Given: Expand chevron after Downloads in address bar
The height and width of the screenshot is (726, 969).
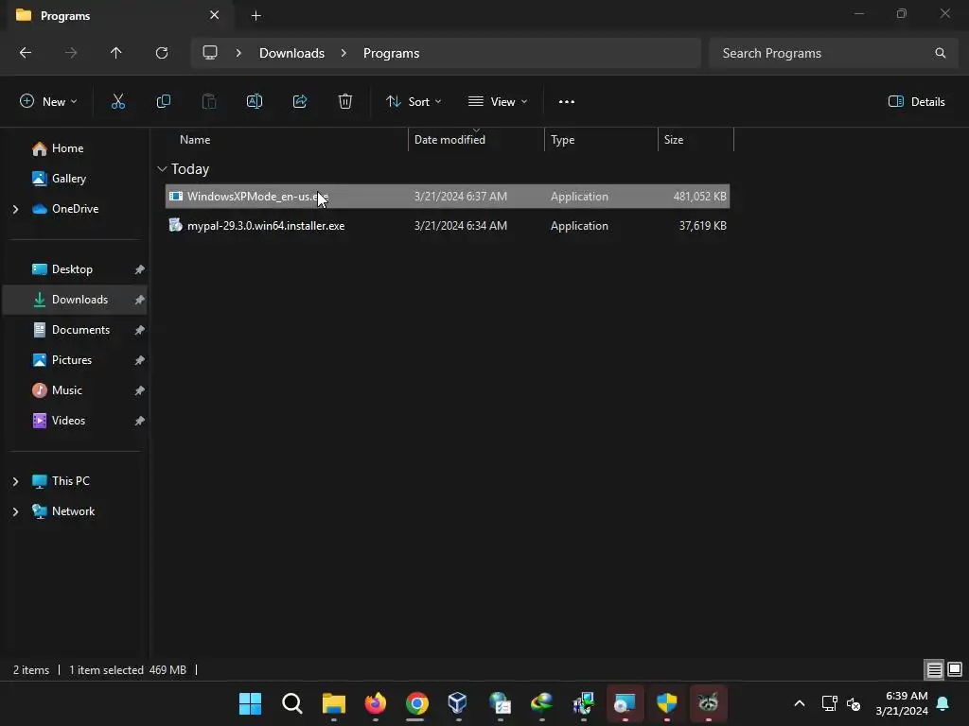Looking at the screenshot, I should pos(344,53).
